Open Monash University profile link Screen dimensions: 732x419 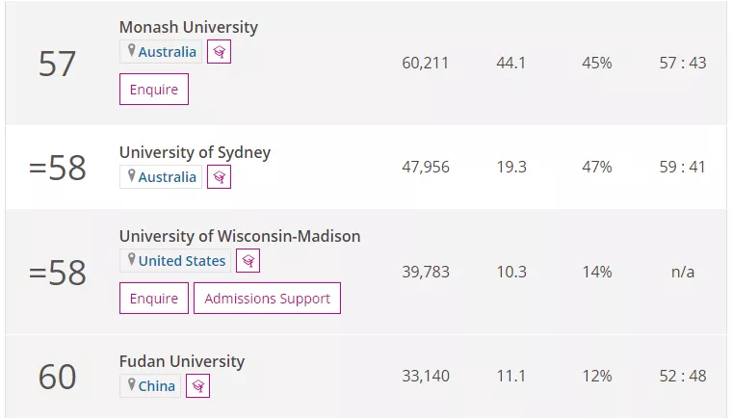pos(189,27)
